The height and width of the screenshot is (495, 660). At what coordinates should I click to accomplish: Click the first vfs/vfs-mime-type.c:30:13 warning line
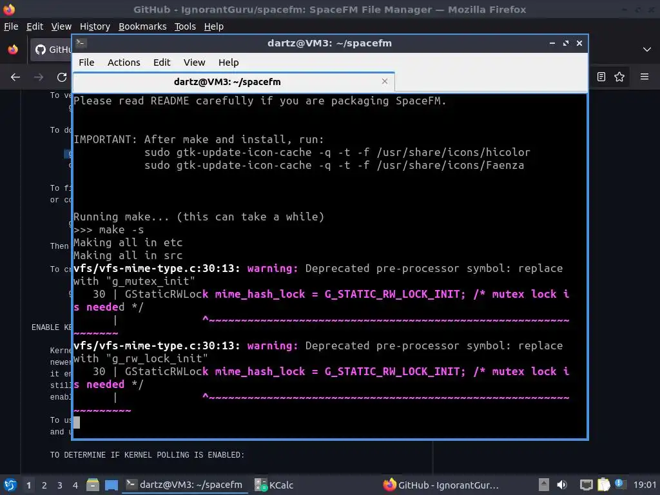(318, 269)
